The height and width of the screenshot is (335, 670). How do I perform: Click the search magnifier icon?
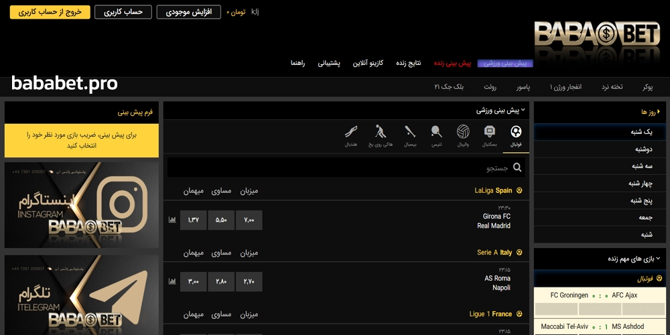click(x=517, y=167)
